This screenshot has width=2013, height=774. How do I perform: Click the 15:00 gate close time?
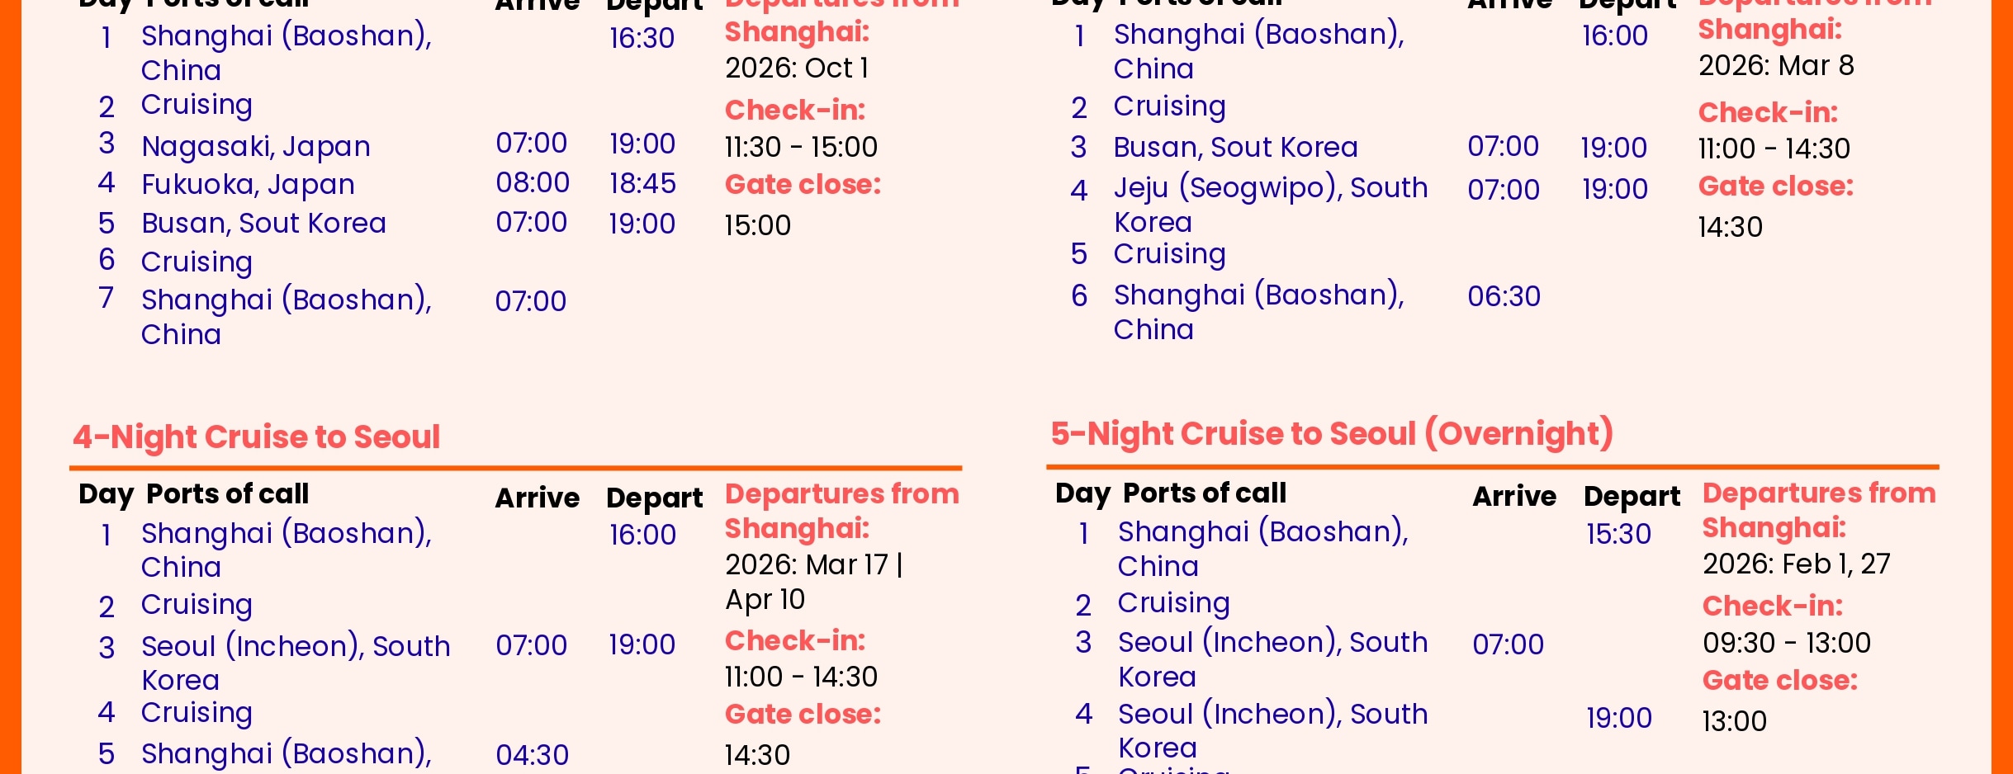click(757, 225)
